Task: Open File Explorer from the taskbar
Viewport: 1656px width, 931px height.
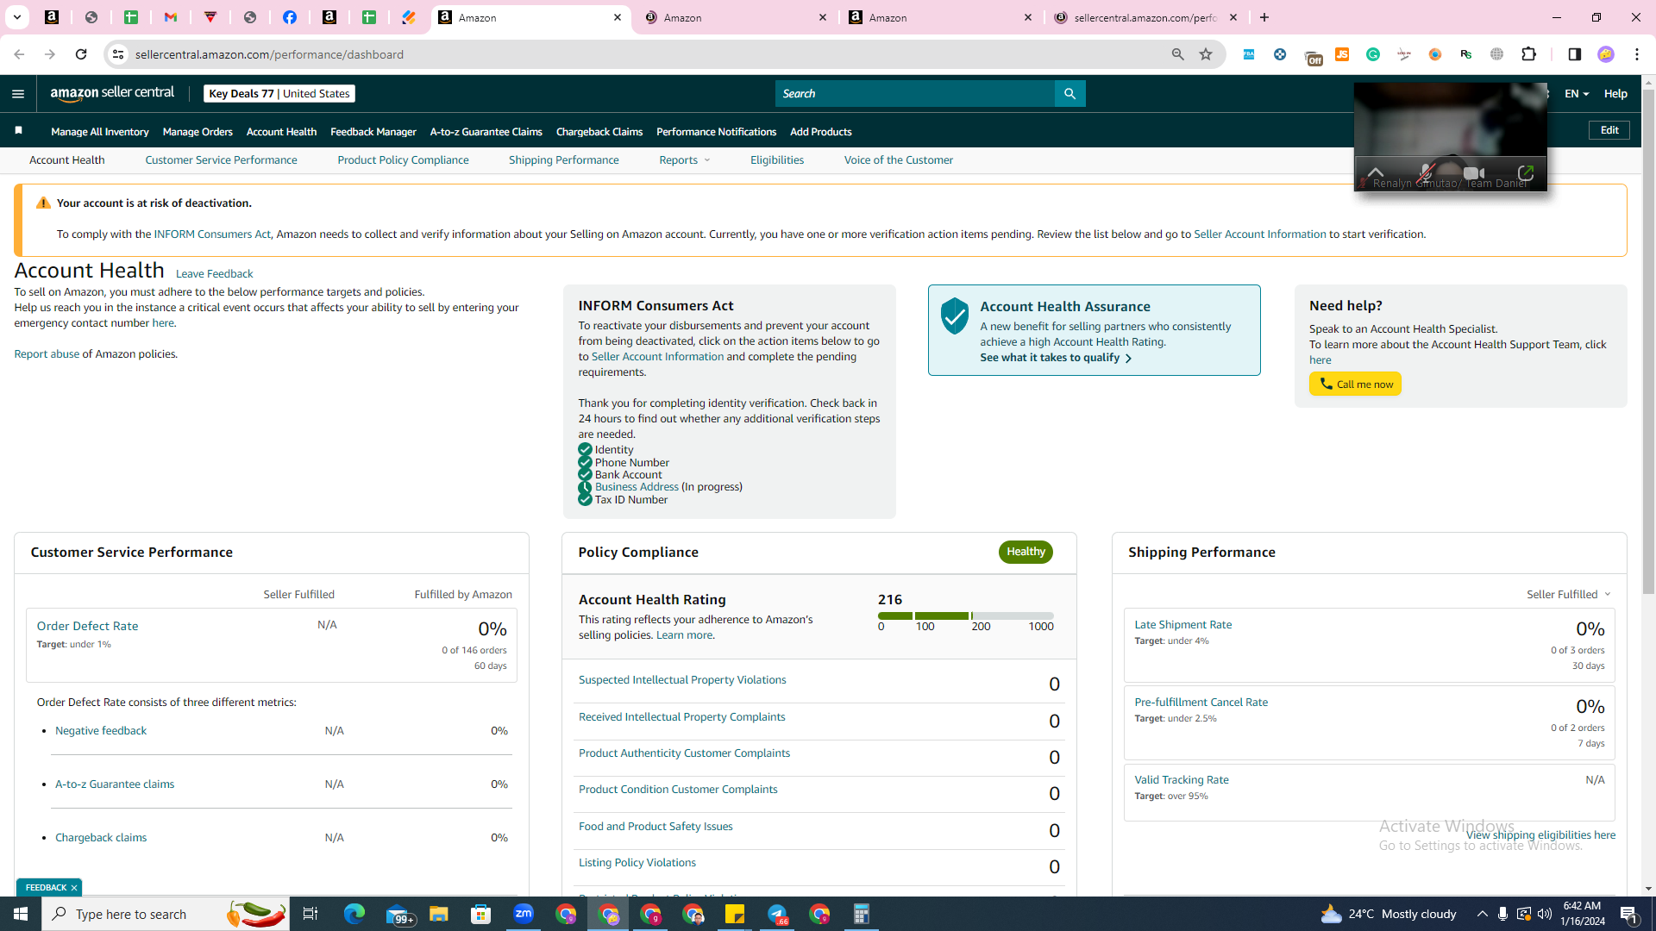Action: coord(439,914)
